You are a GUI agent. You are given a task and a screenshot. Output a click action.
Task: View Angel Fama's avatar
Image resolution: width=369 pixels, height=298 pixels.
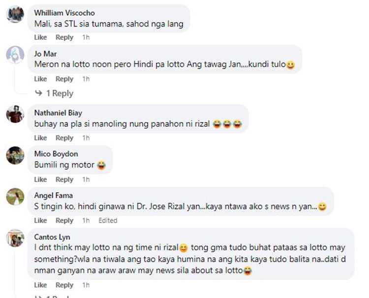coord(15,196)
